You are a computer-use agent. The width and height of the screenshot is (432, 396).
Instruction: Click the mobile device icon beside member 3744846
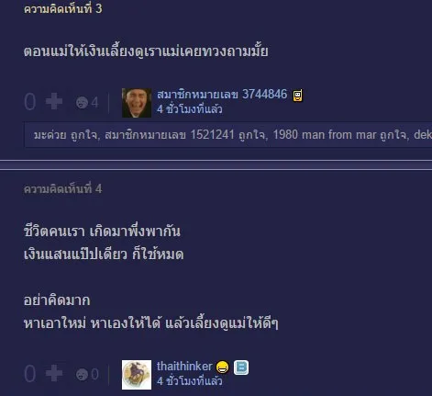point(298,95)
